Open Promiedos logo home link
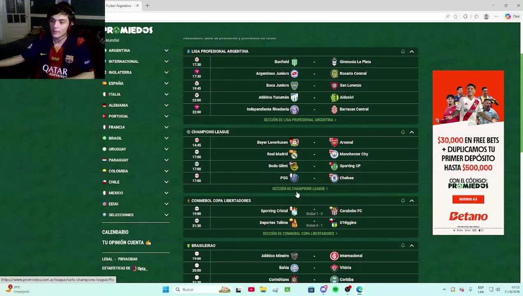Screen dimensions: 523x296 [x=129, y=30]
